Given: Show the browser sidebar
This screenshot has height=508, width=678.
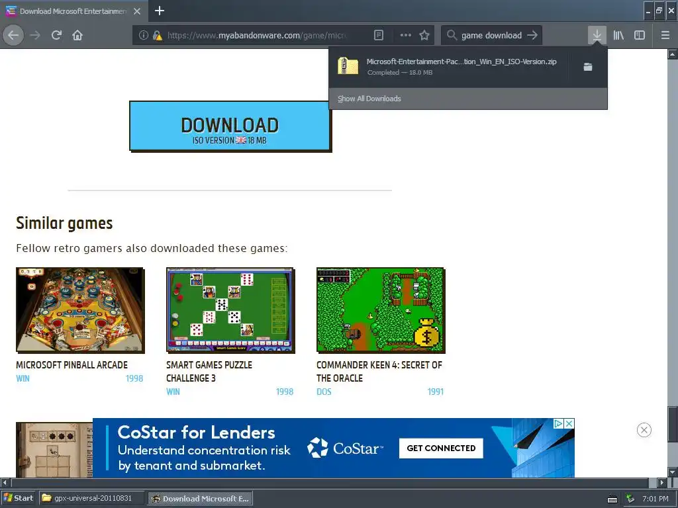Looking at the screenshot, I should (640, 36).
